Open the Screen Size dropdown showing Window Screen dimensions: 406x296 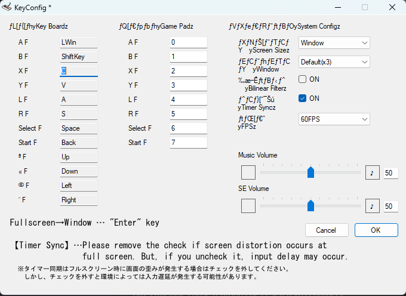tap(334, 43)
